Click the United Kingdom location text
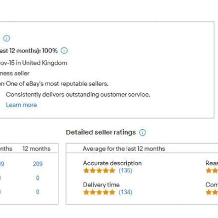This screenshot has height=218, width=218. (x=45, y=63)
